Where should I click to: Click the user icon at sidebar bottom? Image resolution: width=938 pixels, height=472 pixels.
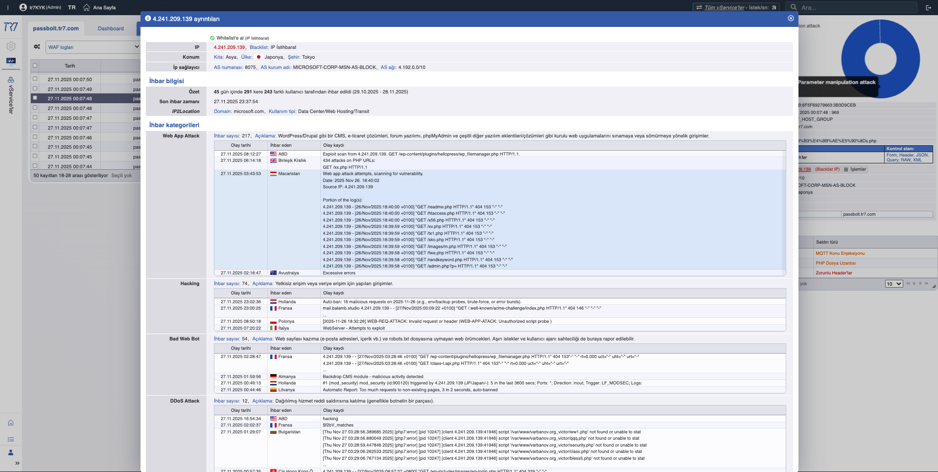coord(11,452)
